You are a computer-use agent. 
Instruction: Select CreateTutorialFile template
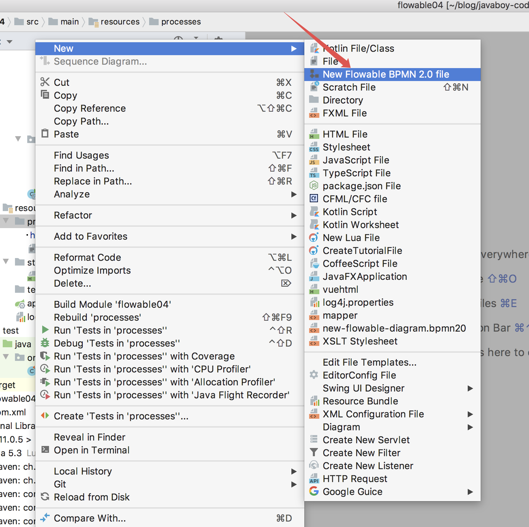tap(392, 251)
